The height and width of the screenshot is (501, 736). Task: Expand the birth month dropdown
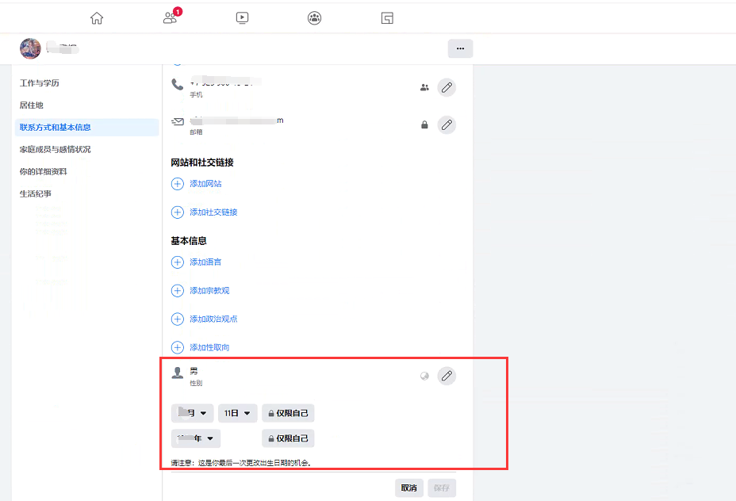tap(193, 412)
